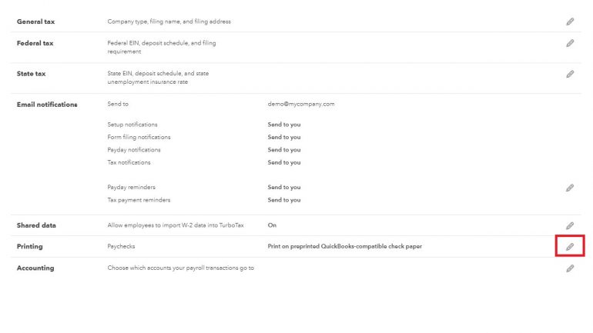Click the "On" value for Shared data
Screen dimensions: 593x333
pyautogui.click(x=272, y=225)
